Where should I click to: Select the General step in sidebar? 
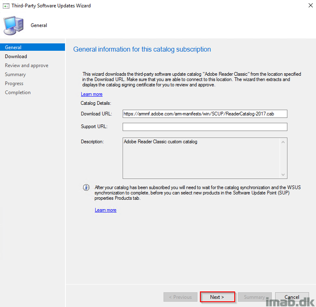click(x=32, y=47)
